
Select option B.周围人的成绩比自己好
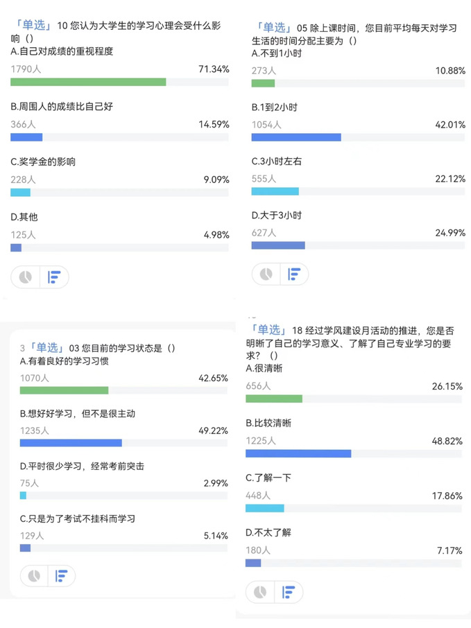tap(62, 107)
